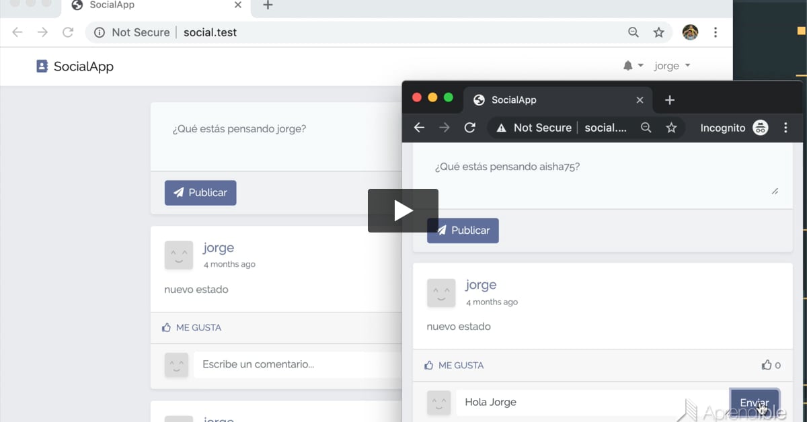
Task: Reload page in incognito window
Action: click(x=470, y=128)
